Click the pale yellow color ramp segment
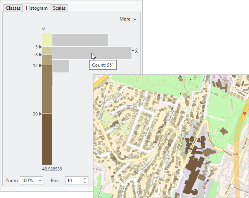This screenshot has height=198, width=249. coord(47,40)
